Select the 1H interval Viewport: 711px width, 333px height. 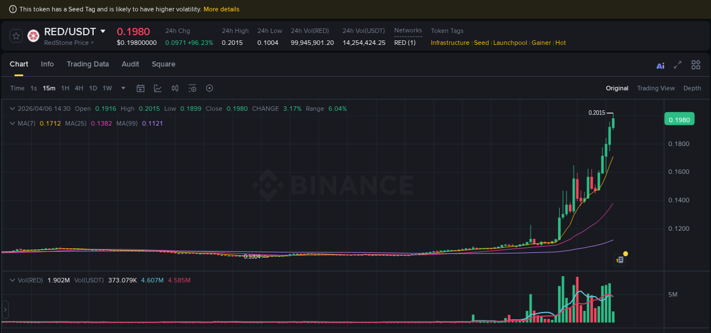click(x=65, y=88)
